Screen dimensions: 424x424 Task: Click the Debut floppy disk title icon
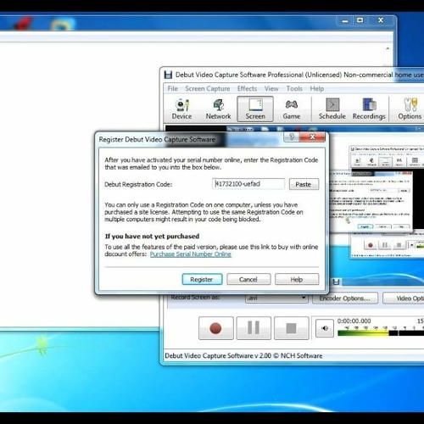(168, 75)
